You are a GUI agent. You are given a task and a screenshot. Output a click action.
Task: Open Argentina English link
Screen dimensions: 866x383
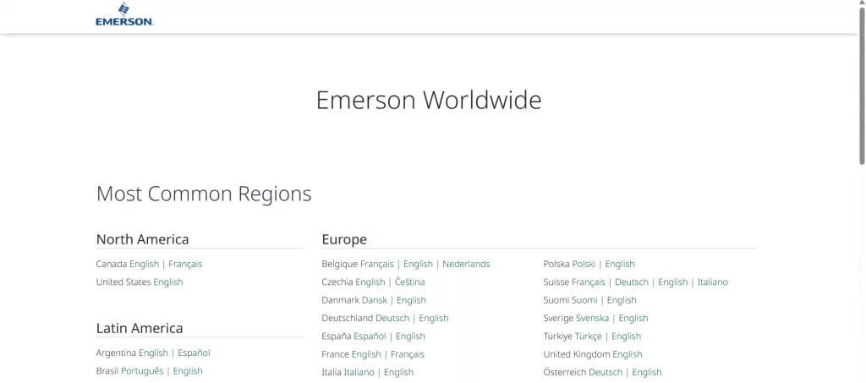tap(154, 353)
